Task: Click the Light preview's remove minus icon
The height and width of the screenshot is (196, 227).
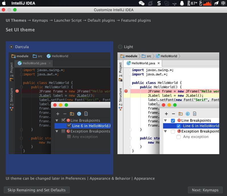Action: pyautogui.click(x=174, y=114)
